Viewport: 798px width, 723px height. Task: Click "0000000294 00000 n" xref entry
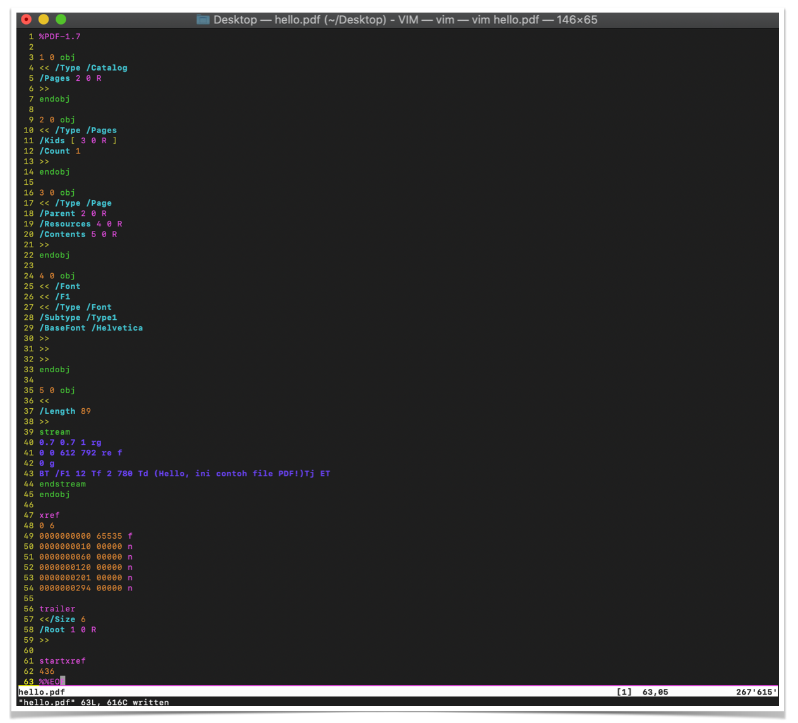86,589
